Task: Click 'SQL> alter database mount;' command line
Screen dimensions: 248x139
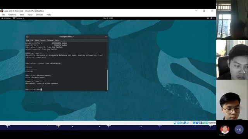Action: coord(38,75)
